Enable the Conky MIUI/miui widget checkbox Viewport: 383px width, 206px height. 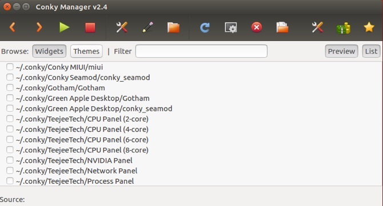(x=10, y=67)
